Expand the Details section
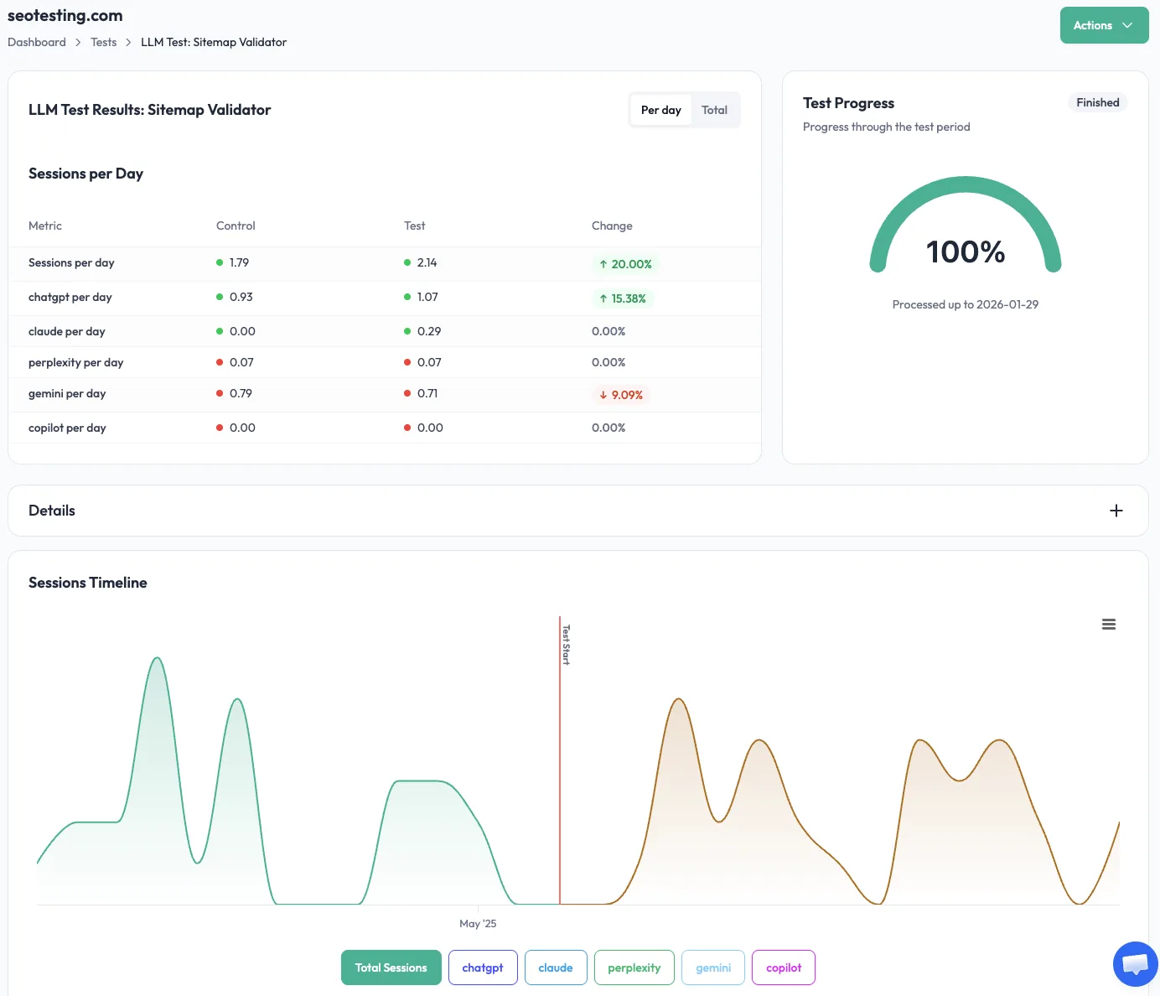This screenshot has width=1160, height=996. point(1116,510)
